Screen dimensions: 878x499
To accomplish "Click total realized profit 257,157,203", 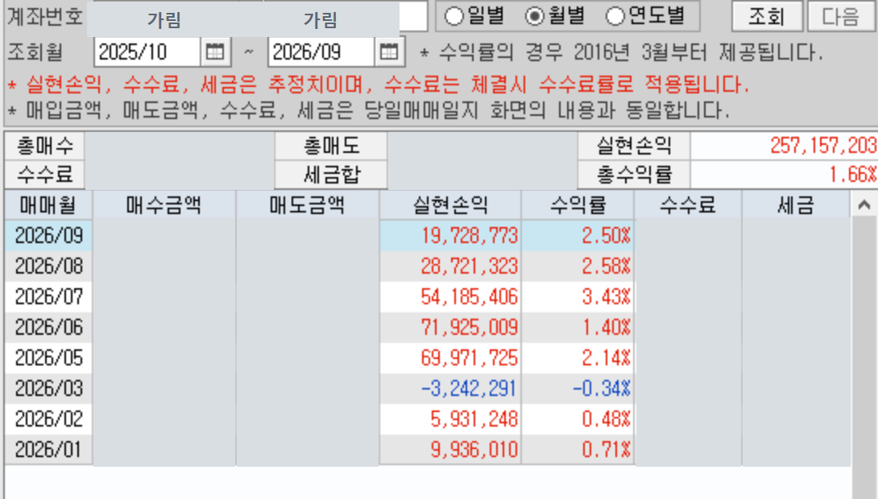I will pos(823,146).
